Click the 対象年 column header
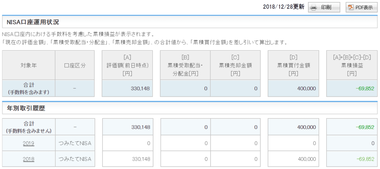 [x=29, y=65]
